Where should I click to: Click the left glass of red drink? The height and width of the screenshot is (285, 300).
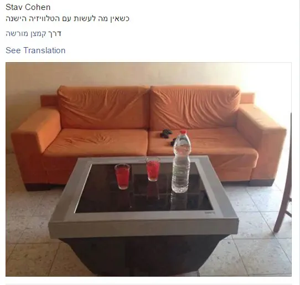click(122, 176)
